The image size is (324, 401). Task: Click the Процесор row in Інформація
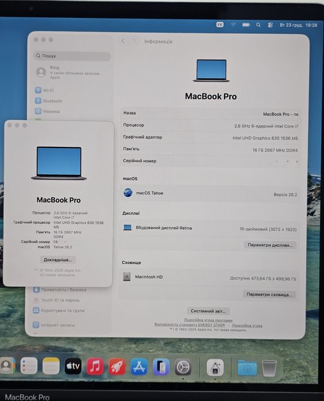point(210,125)
